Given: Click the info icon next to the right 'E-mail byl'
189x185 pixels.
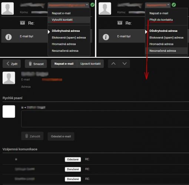Looking at the screenshot, I should pyautogui.click(x=106, y=37).
